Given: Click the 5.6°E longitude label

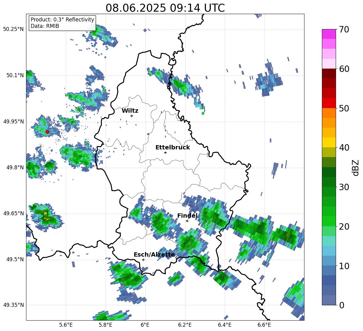Looking at the screenshot, I should pyautogui.click(x=66, y=325).
